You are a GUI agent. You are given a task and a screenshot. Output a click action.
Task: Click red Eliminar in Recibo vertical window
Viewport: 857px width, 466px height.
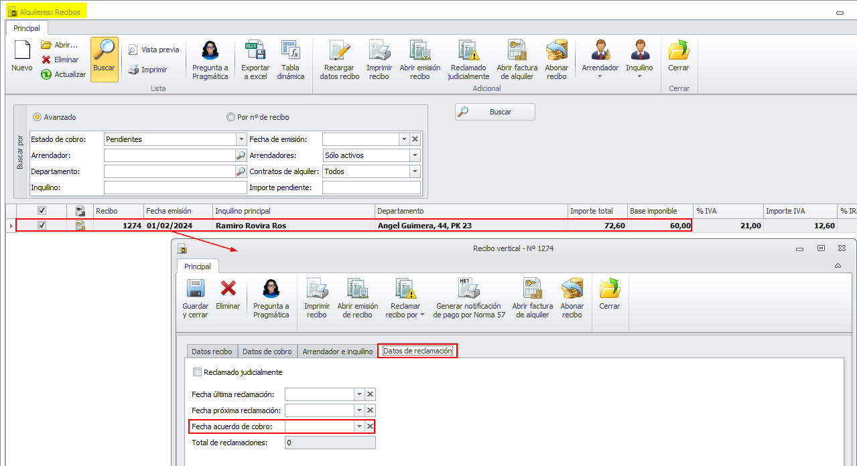(228, 295)
